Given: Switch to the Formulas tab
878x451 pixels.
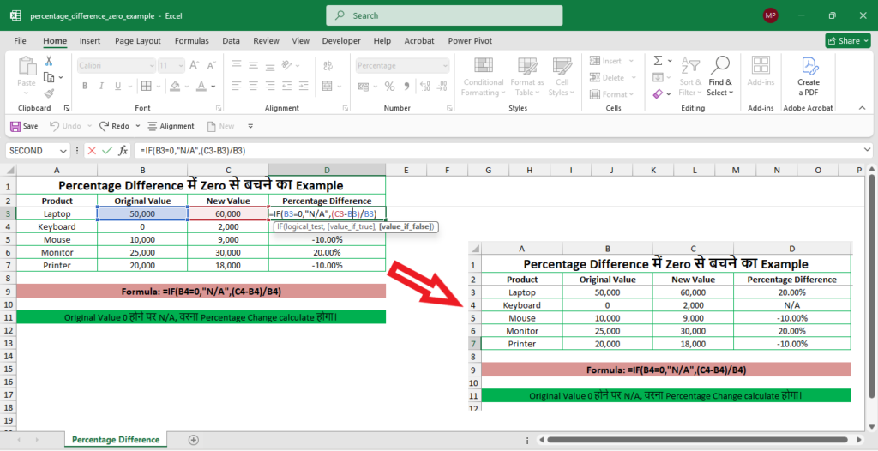Looking at the screenshot, I should pos(191,41).
